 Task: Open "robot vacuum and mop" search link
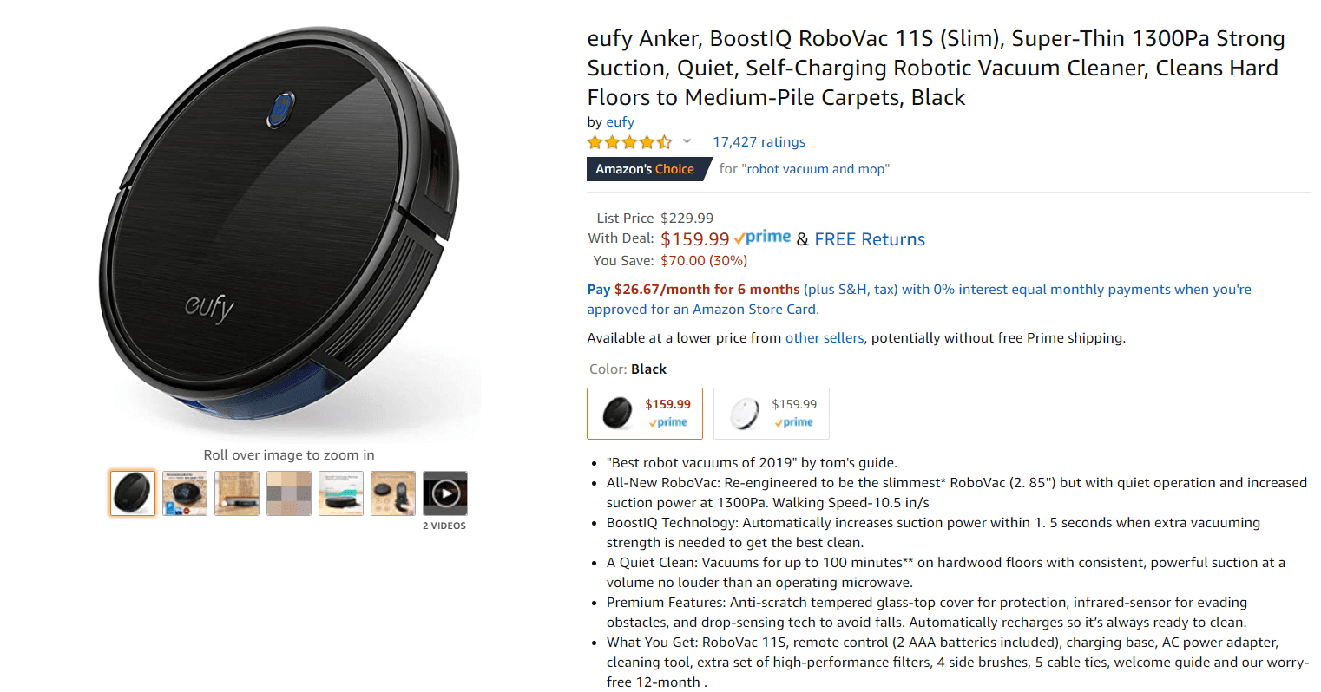816,169
